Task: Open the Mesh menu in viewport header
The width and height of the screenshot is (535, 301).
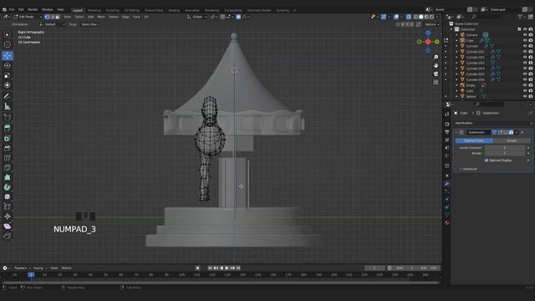Action: 101,17
